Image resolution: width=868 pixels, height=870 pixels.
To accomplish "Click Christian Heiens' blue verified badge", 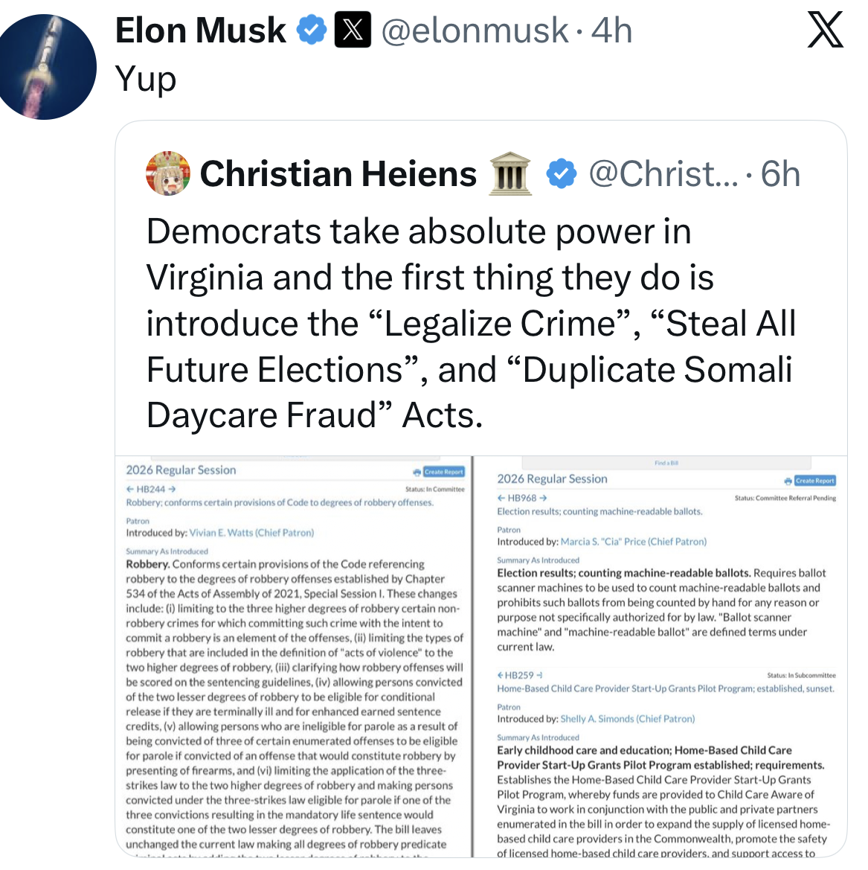I will click(x=562, y=173).
